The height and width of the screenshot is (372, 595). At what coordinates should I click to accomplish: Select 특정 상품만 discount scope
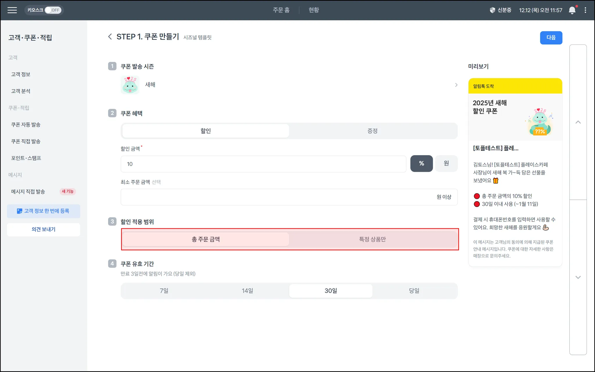372,239
